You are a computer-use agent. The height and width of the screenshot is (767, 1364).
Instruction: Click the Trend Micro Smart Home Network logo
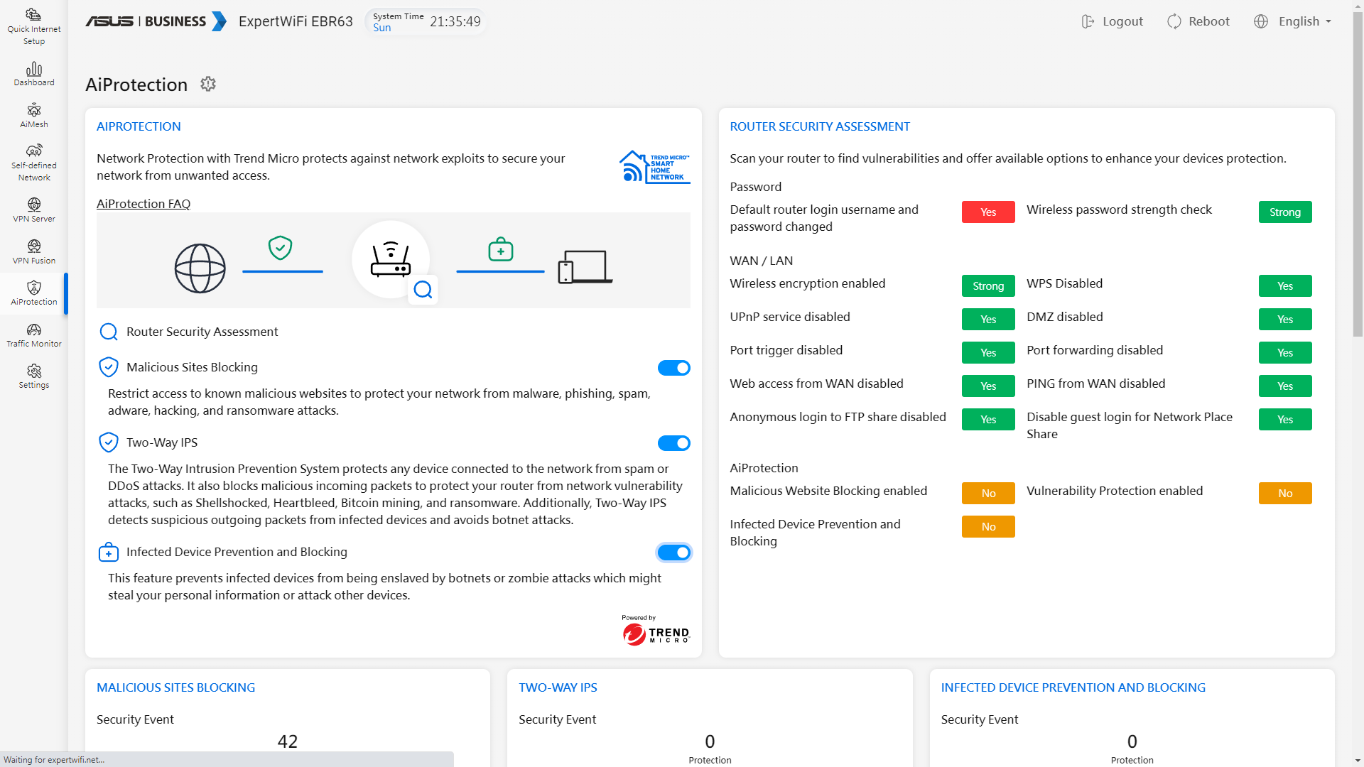tap(654, 167)
